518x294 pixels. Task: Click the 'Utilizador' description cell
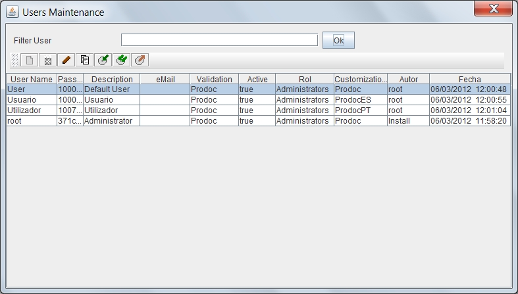(112, 110)
